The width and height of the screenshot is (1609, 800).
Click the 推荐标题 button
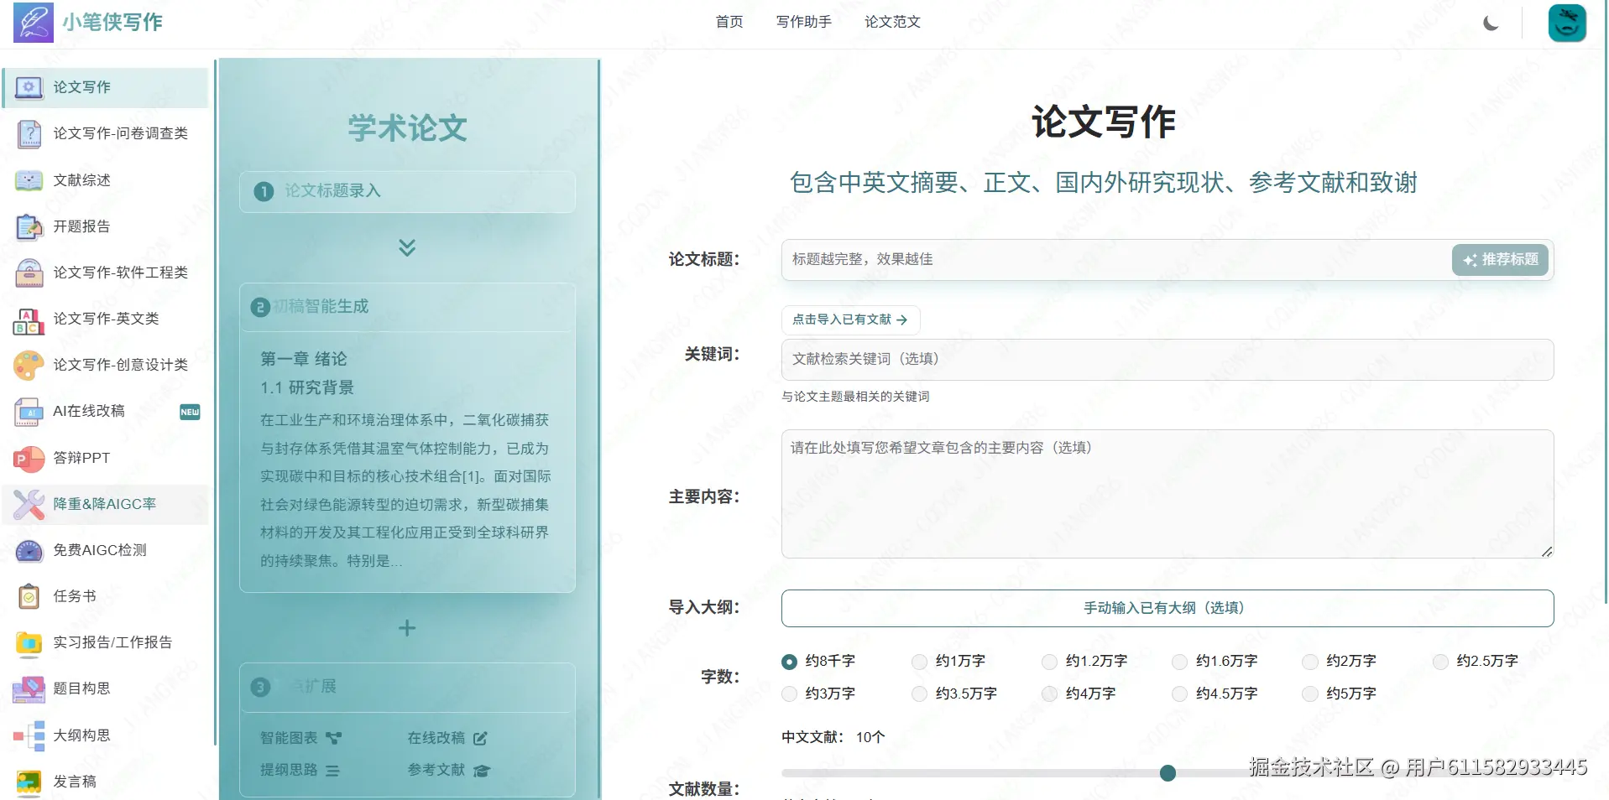[x=1499, y=260]
